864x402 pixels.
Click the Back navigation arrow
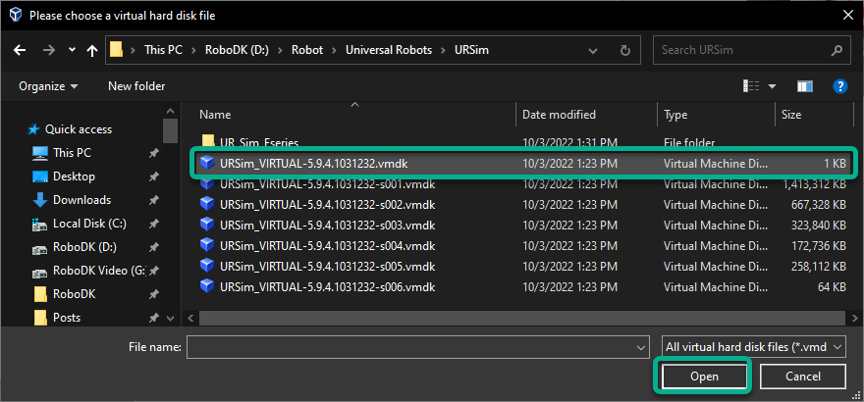pos(21,50)
